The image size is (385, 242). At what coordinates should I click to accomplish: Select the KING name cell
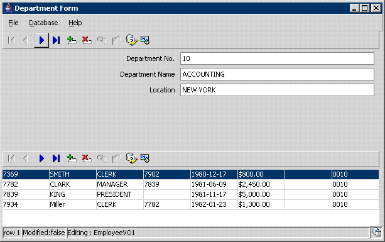[73, 194]
